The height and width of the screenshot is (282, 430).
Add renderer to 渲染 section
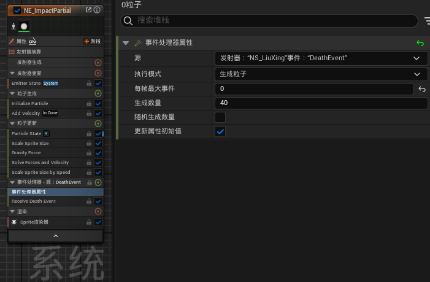(x=98, y=211)
